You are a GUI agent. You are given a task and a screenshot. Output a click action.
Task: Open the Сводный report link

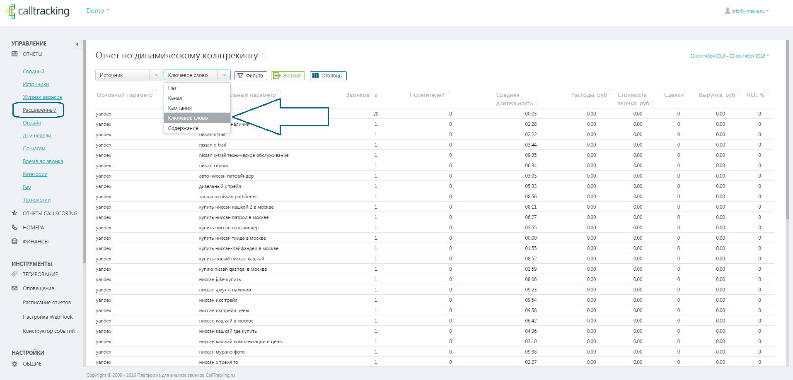(34, 72)
